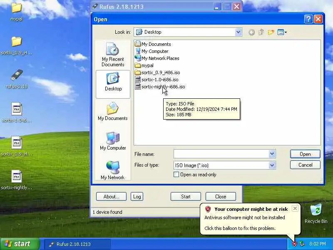
Task: Enable Open as read-only checkbox
Action: 176,175
